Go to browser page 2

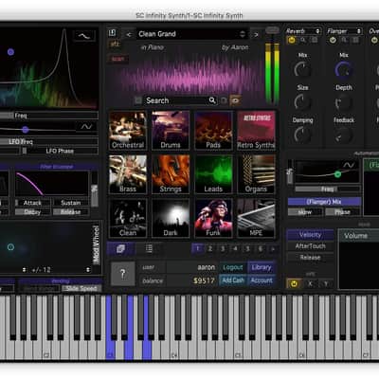tap(210, 249)
